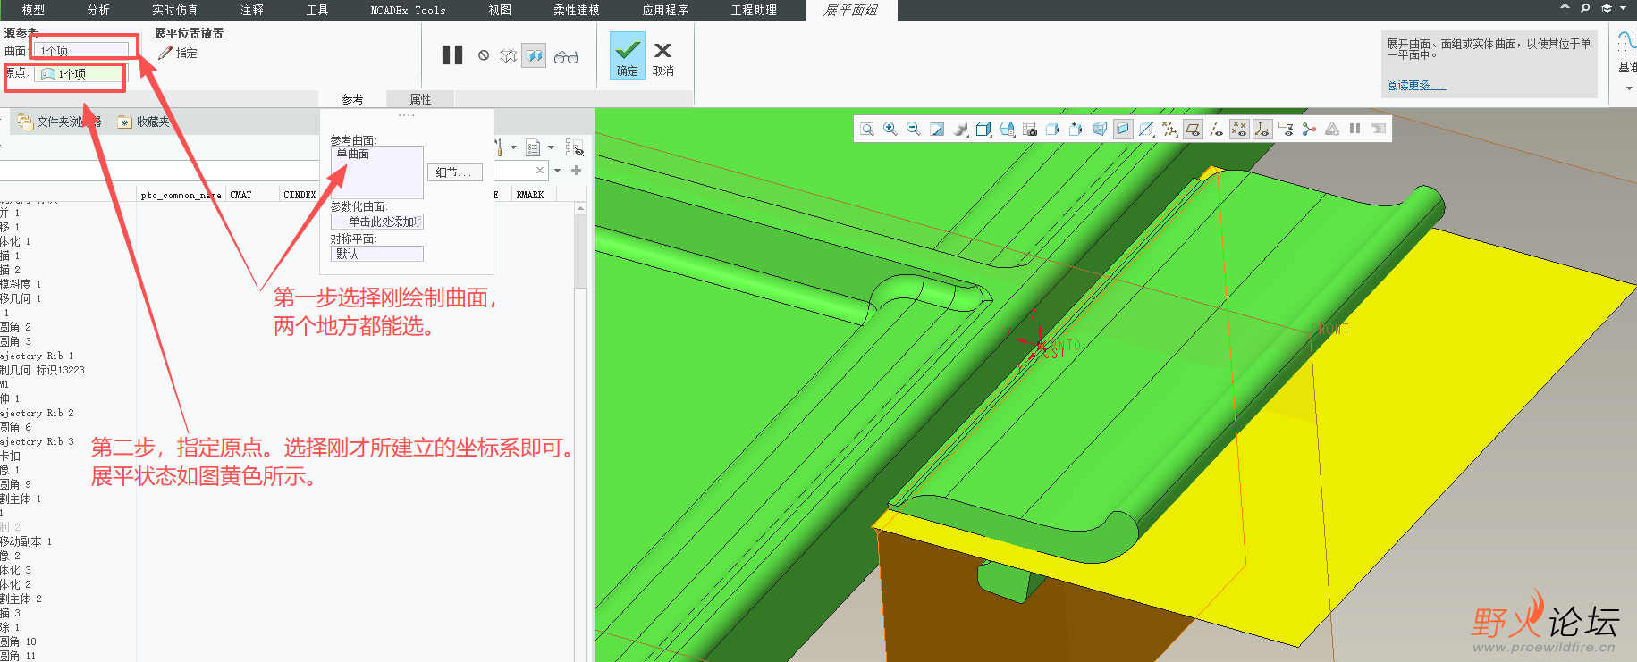Click the 参数化曲面 collector field
Image resolution: width=1637 pixels, height=662 pixels.
coord(376,222)
